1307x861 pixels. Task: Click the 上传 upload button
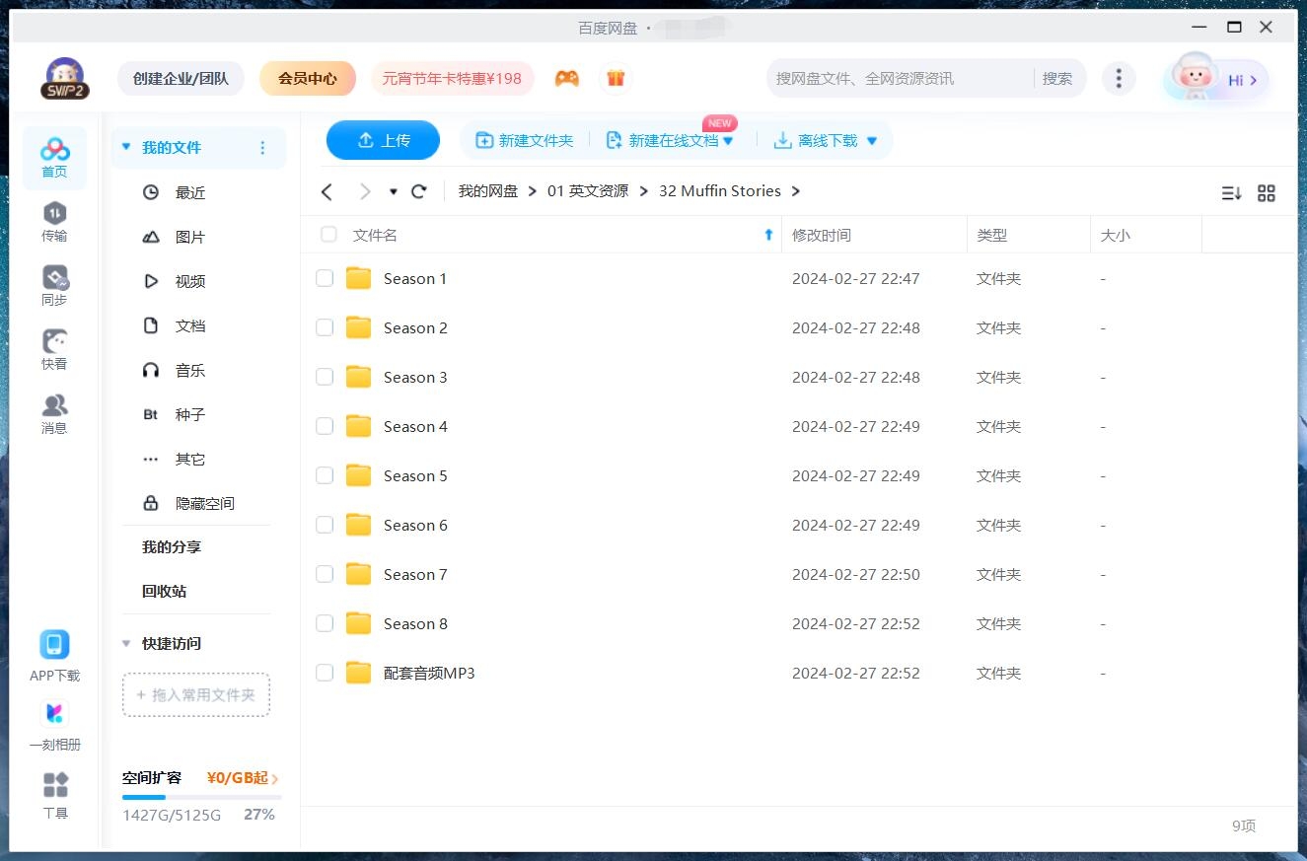click(x=383, y=140)
